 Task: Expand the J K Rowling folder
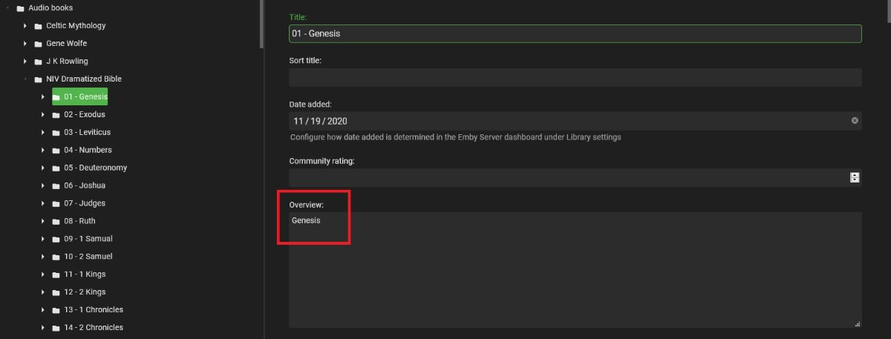point(25,62)
